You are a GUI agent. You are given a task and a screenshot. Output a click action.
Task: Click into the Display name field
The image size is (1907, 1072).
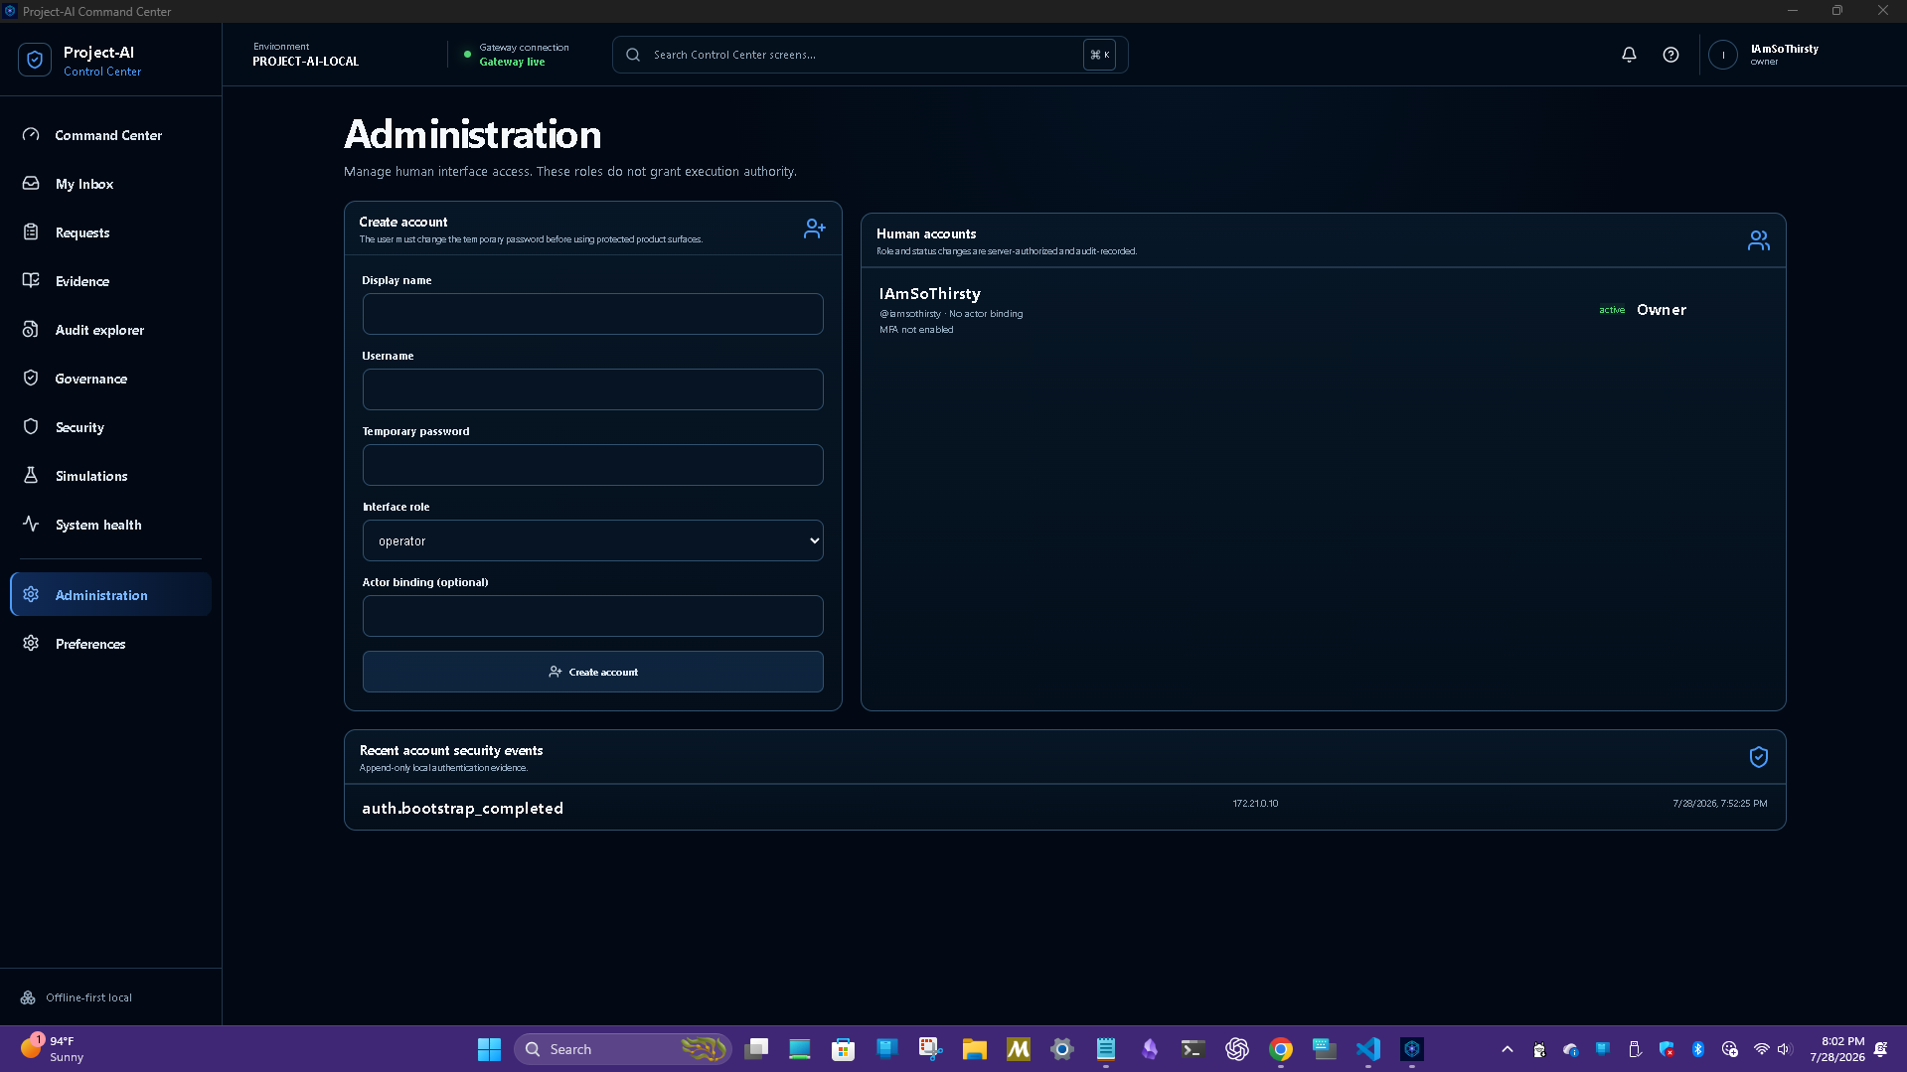[592, 314]
